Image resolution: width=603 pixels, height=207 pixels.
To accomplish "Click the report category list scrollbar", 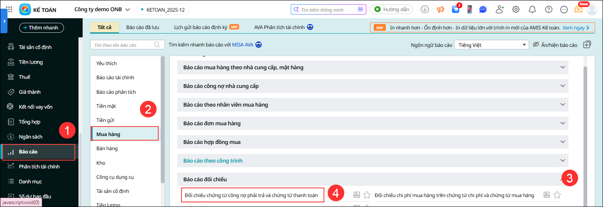I will (x=162, y=120).
